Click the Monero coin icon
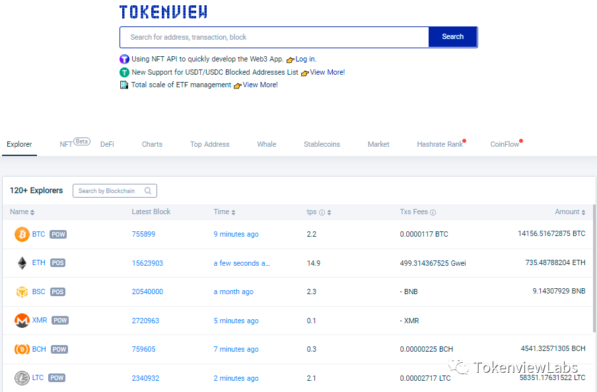The width and height of the screenshot is (597, 392). pyautogui.click(x=22, y=321)
